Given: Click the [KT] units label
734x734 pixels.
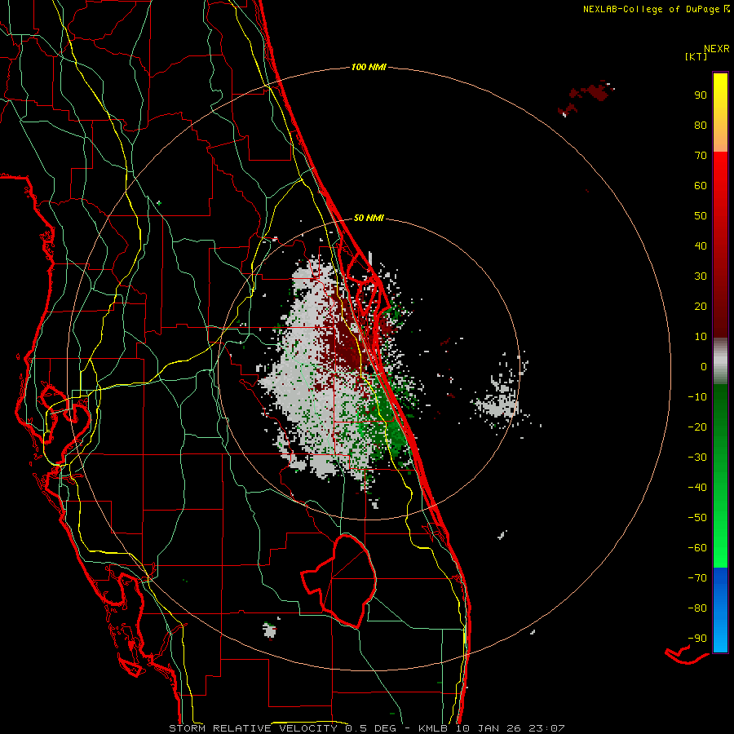Looking at the screenshot, I should point(696,56).
